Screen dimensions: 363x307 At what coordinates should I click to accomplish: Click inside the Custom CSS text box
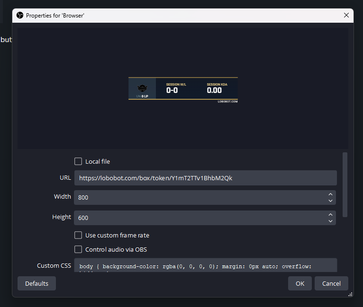(205, 266)
